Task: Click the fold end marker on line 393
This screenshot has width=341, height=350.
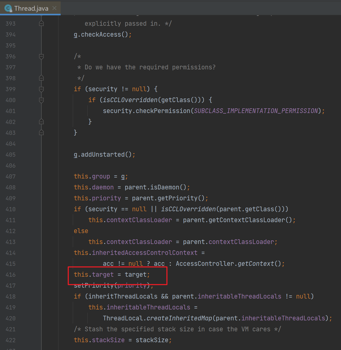Action: (41, 24)
